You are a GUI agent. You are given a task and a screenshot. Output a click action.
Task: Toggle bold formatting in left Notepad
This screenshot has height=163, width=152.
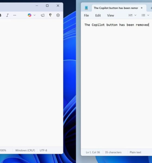coord(1,15)
